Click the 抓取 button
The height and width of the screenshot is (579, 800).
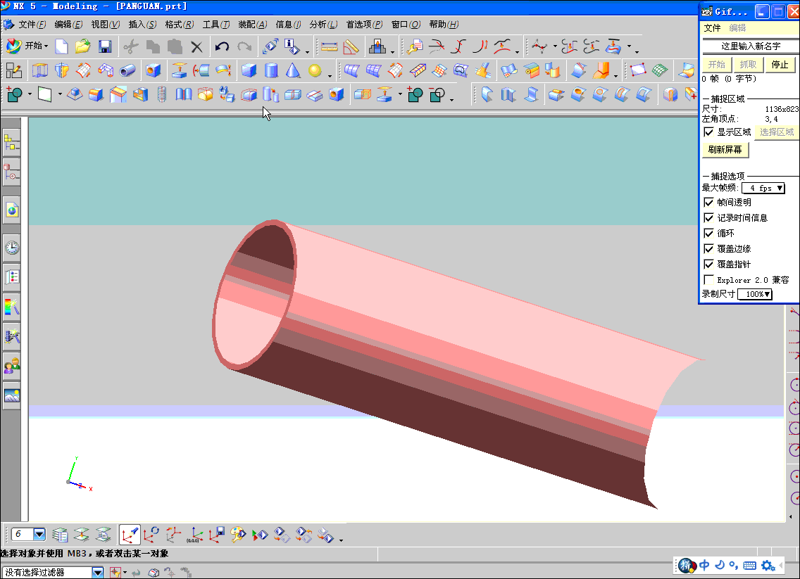click(x=748, y=65)
